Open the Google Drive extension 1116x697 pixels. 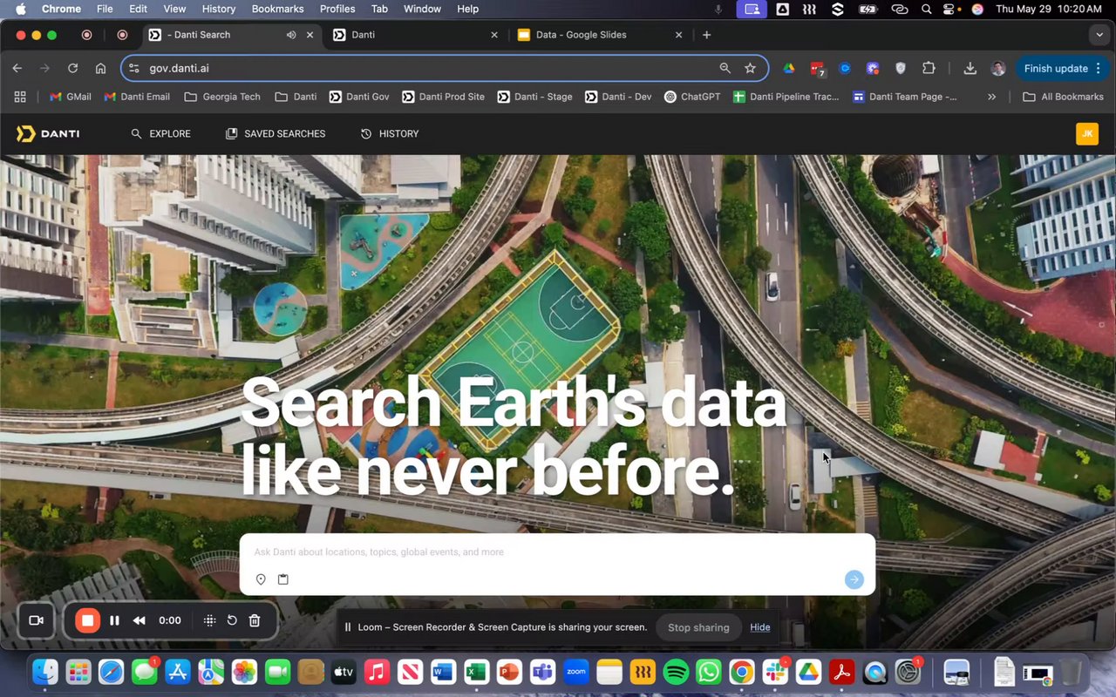tap(788, 68)
